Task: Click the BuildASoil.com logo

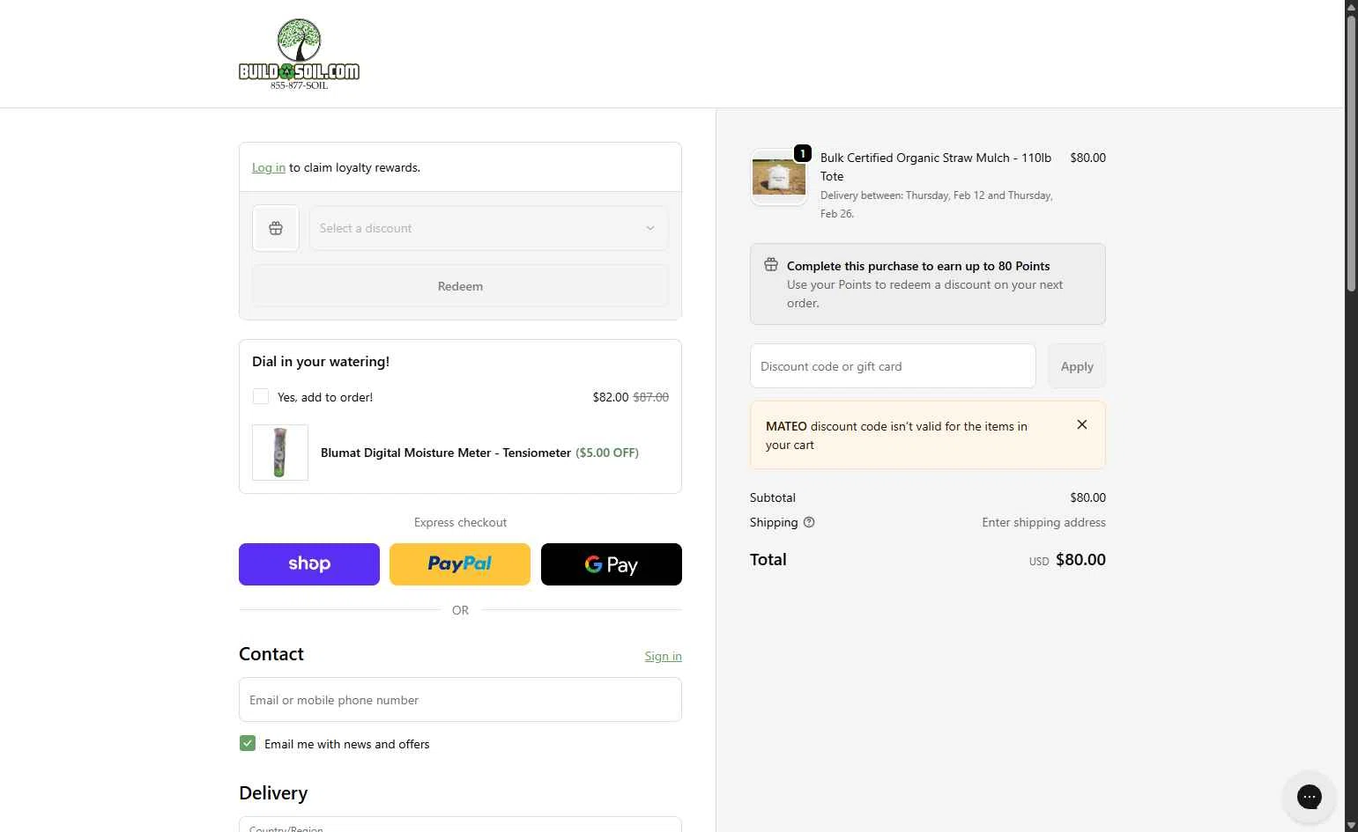Action: pos(299,54)
